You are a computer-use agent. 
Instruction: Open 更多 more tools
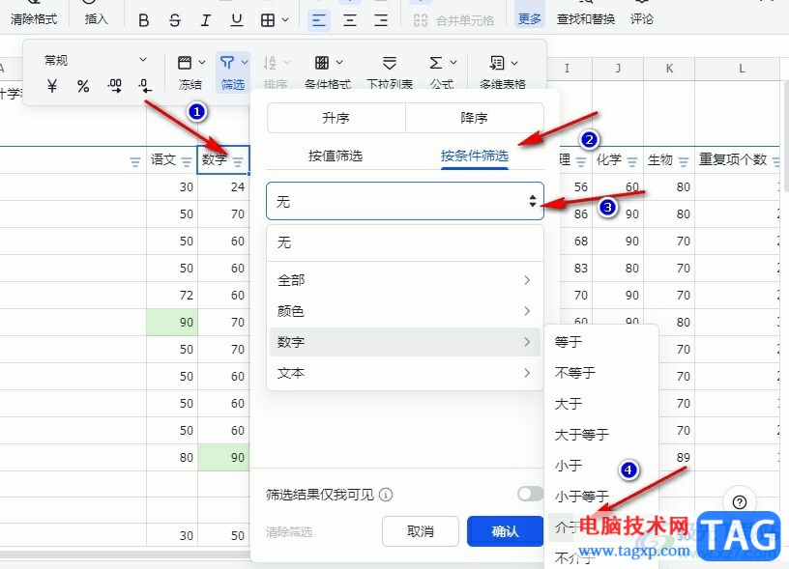529,19
